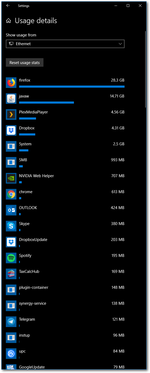
Task: Click the OUTLOOK app icon
Action: 11,210
